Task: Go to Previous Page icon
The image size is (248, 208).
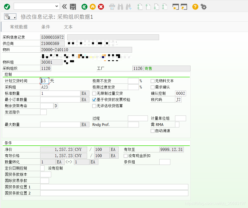Action: (148, 7)
